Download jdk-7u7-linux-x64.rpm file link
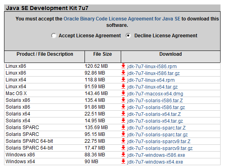Viewport: 227px width, 168px height. 151,80
